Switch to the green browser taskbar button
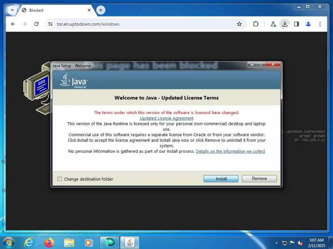The height and width of the screenshot is (249, 333). pyautogui.click(x=110, y=243)
